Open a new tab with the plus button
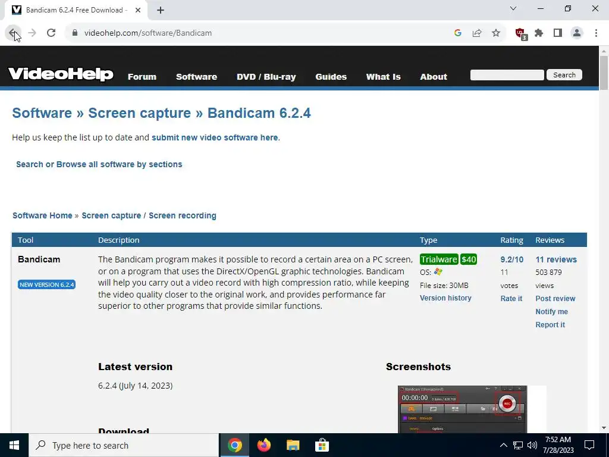The width and height of the screenshot is (609, 457). pyautogui.click(x=161, y=10)
